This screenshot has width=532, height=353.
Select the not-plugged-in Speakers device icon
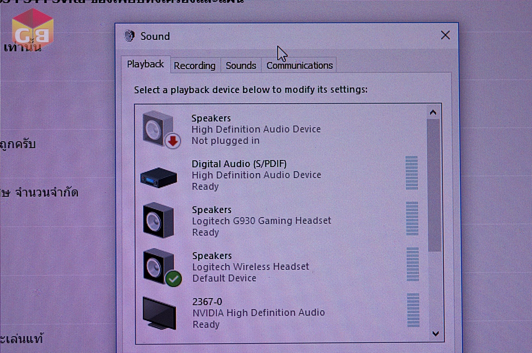click(162, 129)
